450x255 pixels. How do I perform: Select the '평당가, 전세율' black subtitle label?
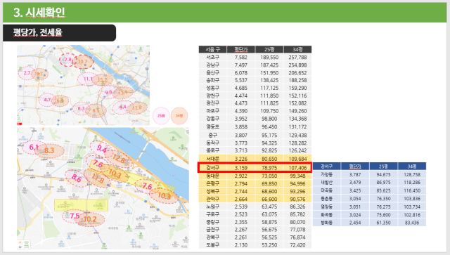37,32
